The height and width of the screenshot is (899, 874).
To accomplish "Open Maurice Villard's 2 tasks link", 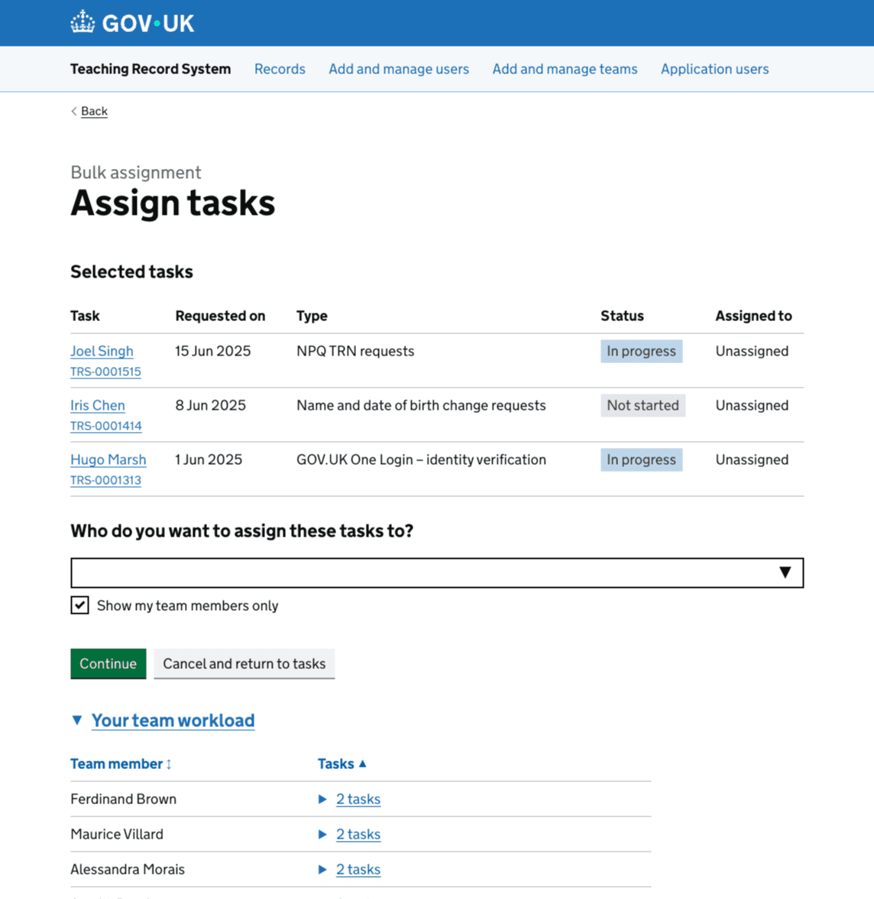I will click(358, 834).
